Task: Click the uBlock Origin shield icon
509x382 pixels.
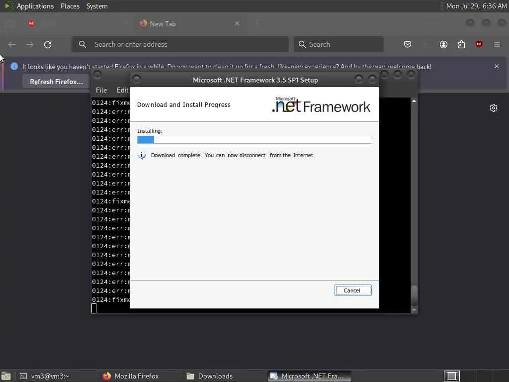Action: pos(479,44)
